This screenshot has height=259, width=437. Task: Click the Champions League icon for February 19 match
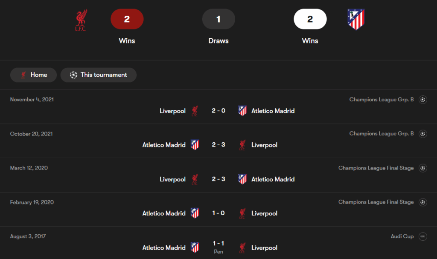click(x=422, y=202)
